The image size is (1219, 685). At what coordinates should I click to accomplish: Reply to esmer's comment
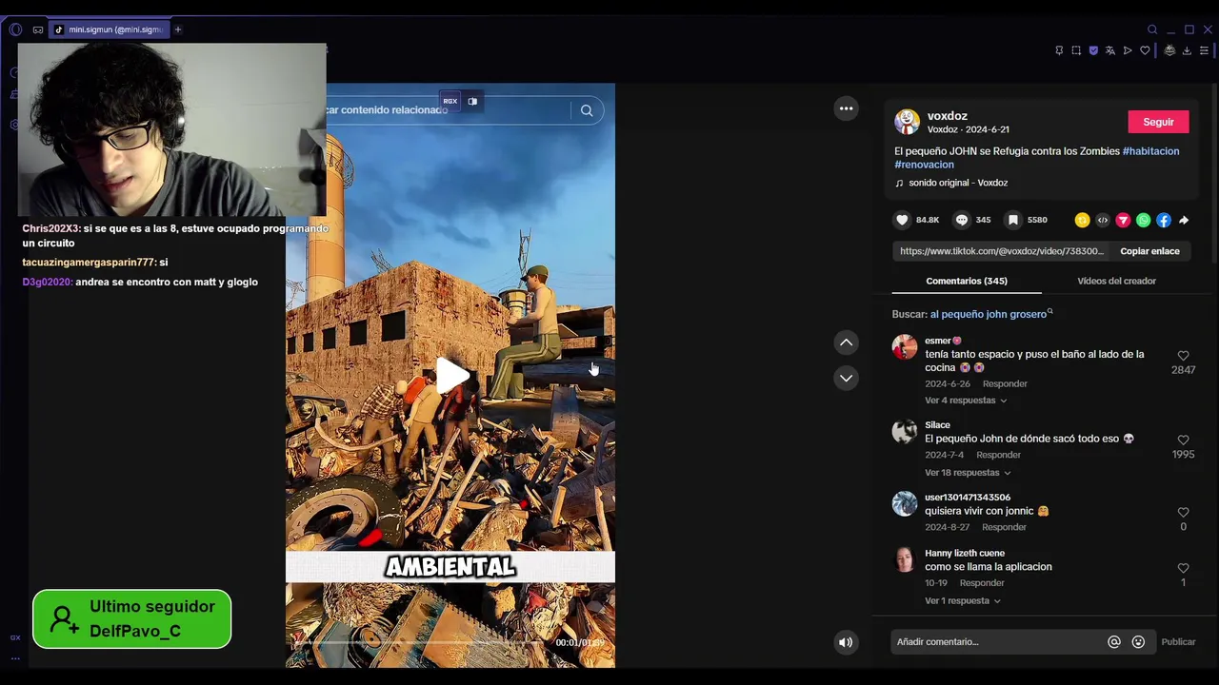(x=1005, y=383)
